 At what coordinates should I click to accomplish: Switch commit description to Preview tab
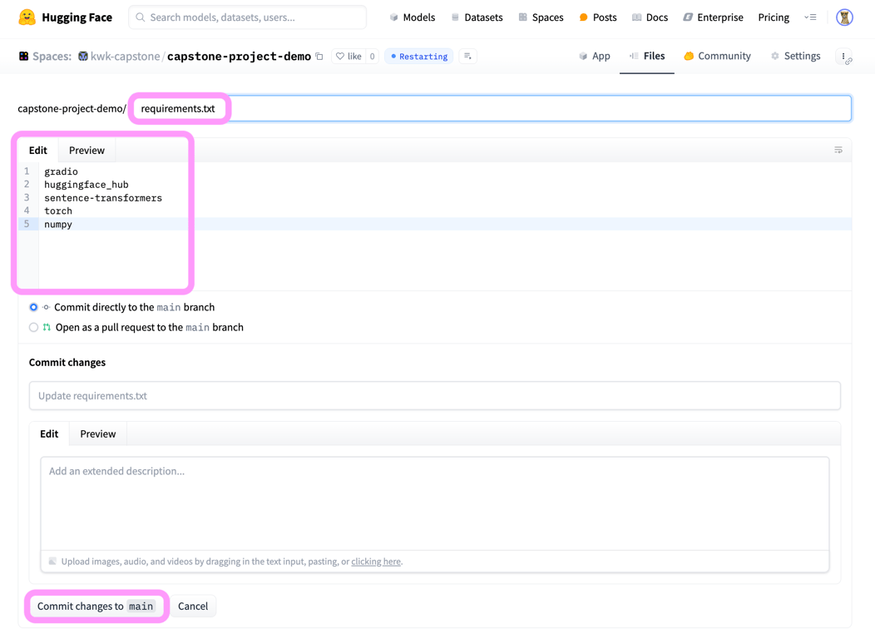97,433
